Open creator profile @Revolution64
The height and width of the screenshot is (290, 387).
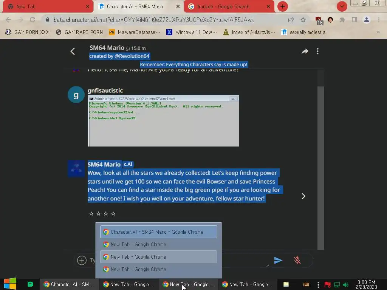(132, 56)
